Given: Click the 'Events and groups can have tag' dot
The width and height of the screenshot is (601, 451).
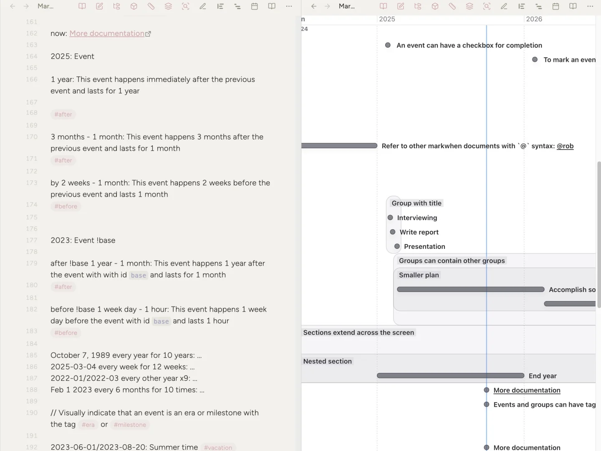Looking at the screenshot, I should click(486, 404).
